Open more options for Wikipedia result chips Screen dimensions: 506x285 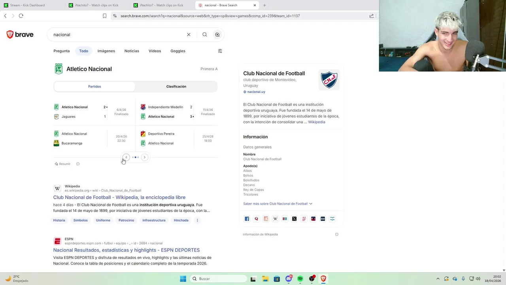coord(197,220)
